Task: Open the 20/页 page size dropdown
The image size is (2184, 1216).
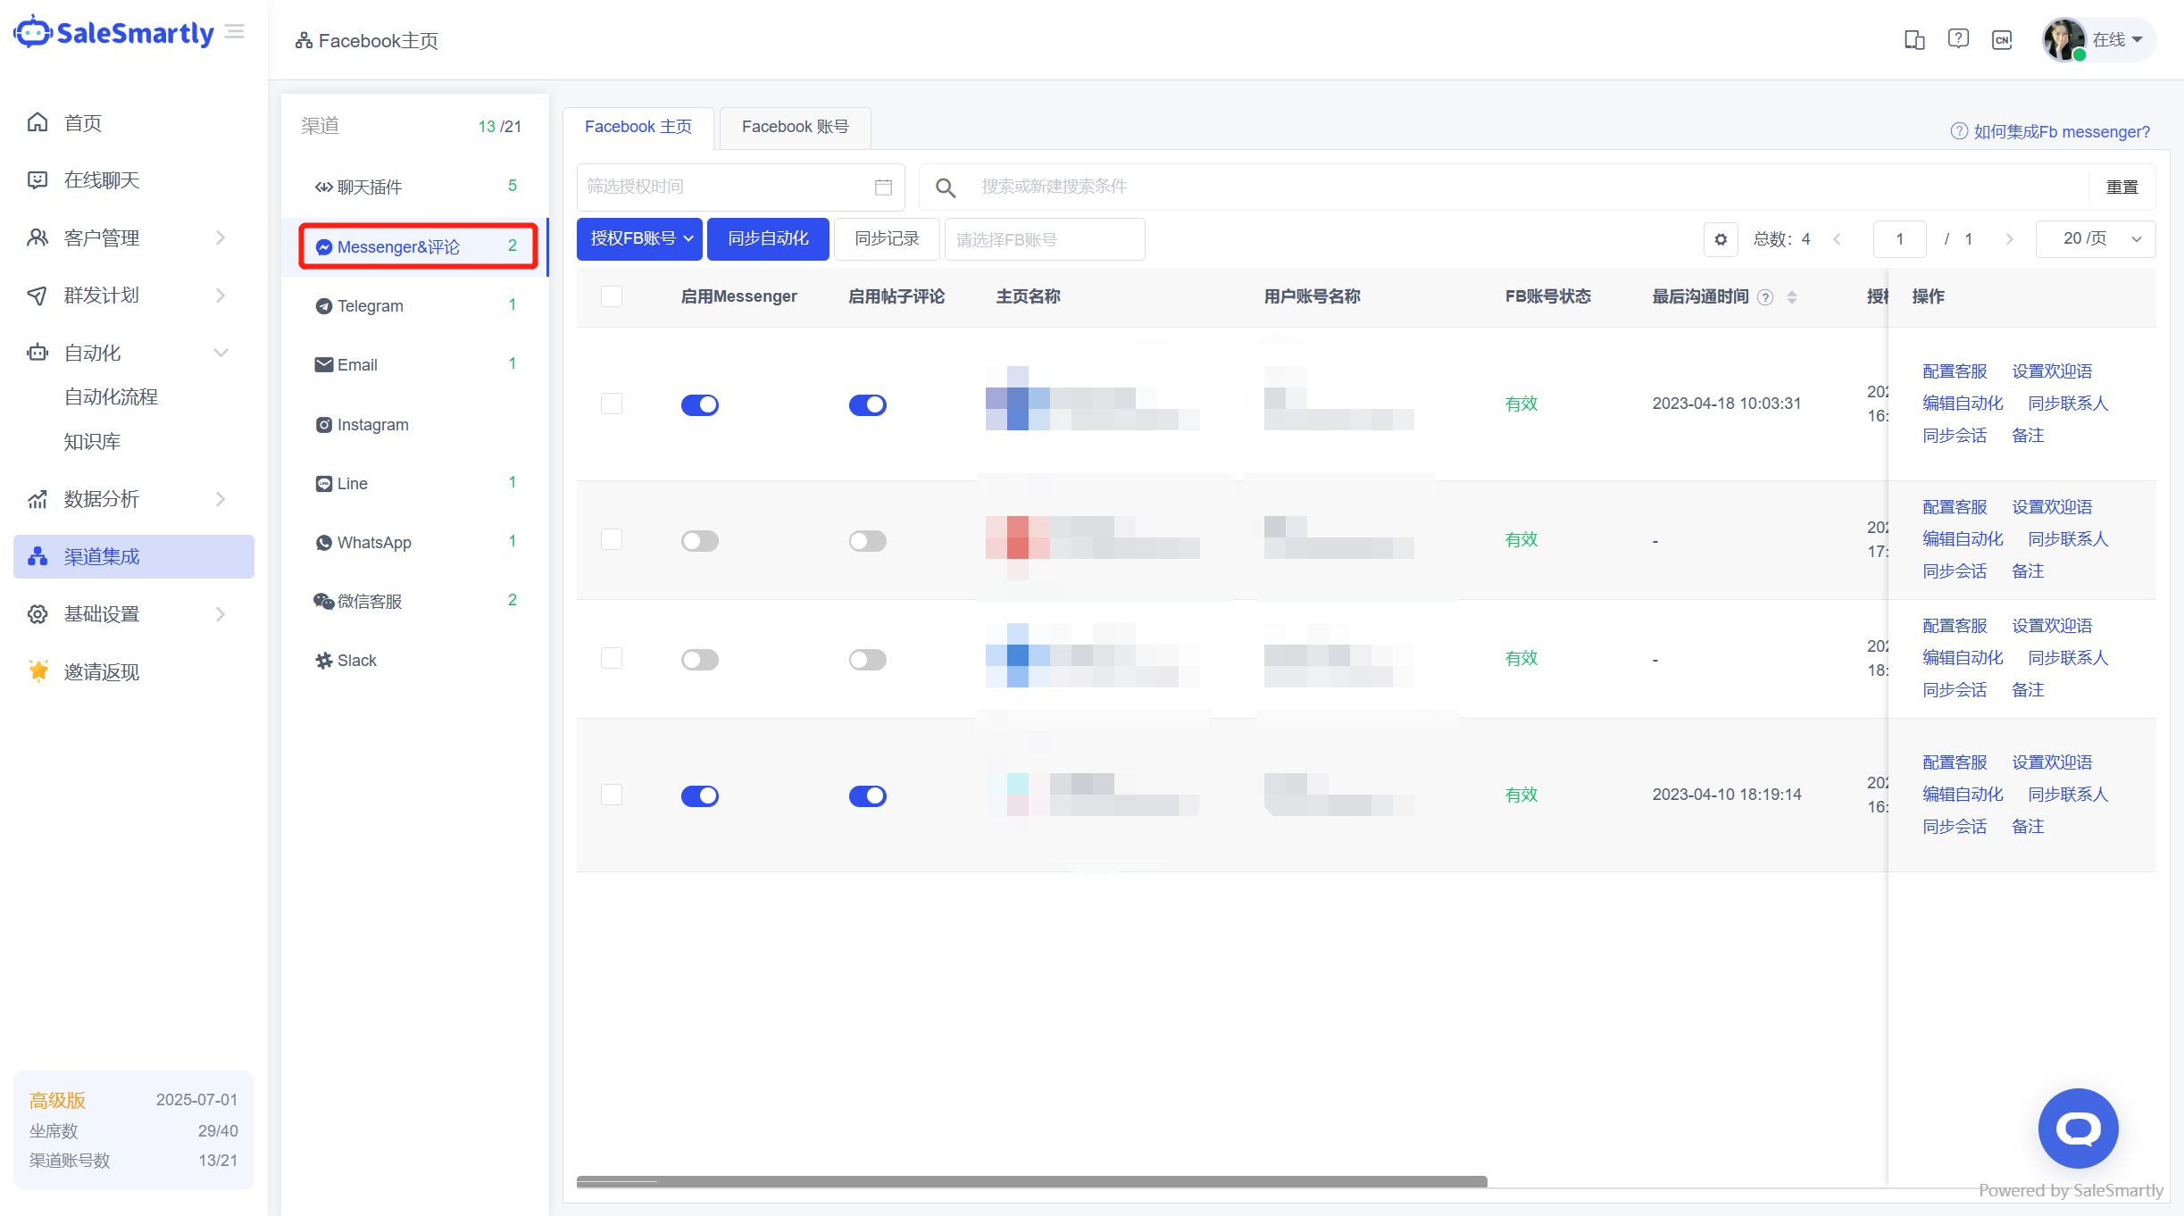Action: tap(2096, 239)
